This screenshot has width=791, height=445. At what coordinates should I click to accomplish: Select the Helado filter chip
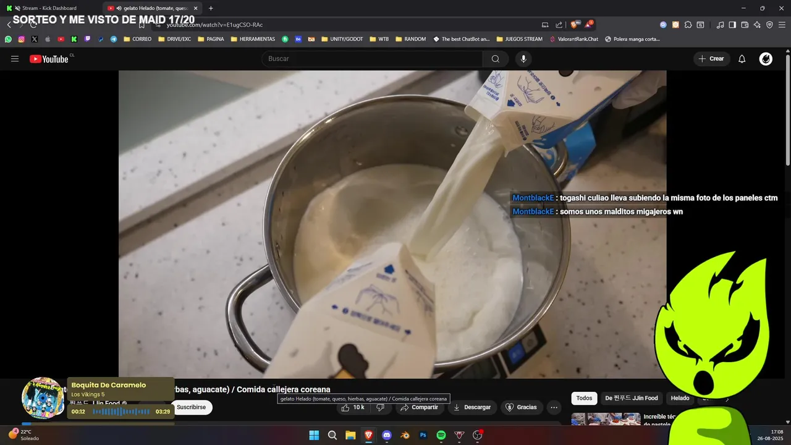(680, 398)
